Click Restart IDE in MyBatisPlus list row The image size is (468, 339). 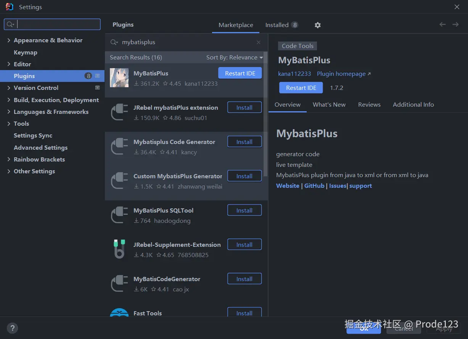240,73
